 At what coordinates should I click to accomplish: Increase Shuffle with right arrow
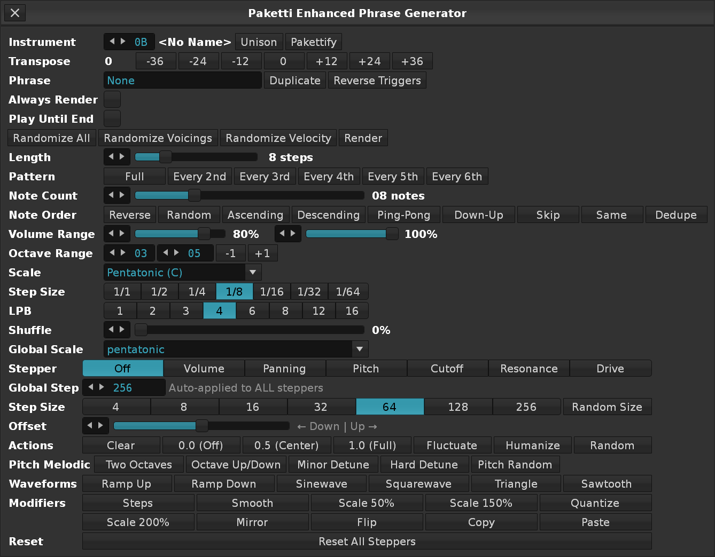tap(122, 330)
